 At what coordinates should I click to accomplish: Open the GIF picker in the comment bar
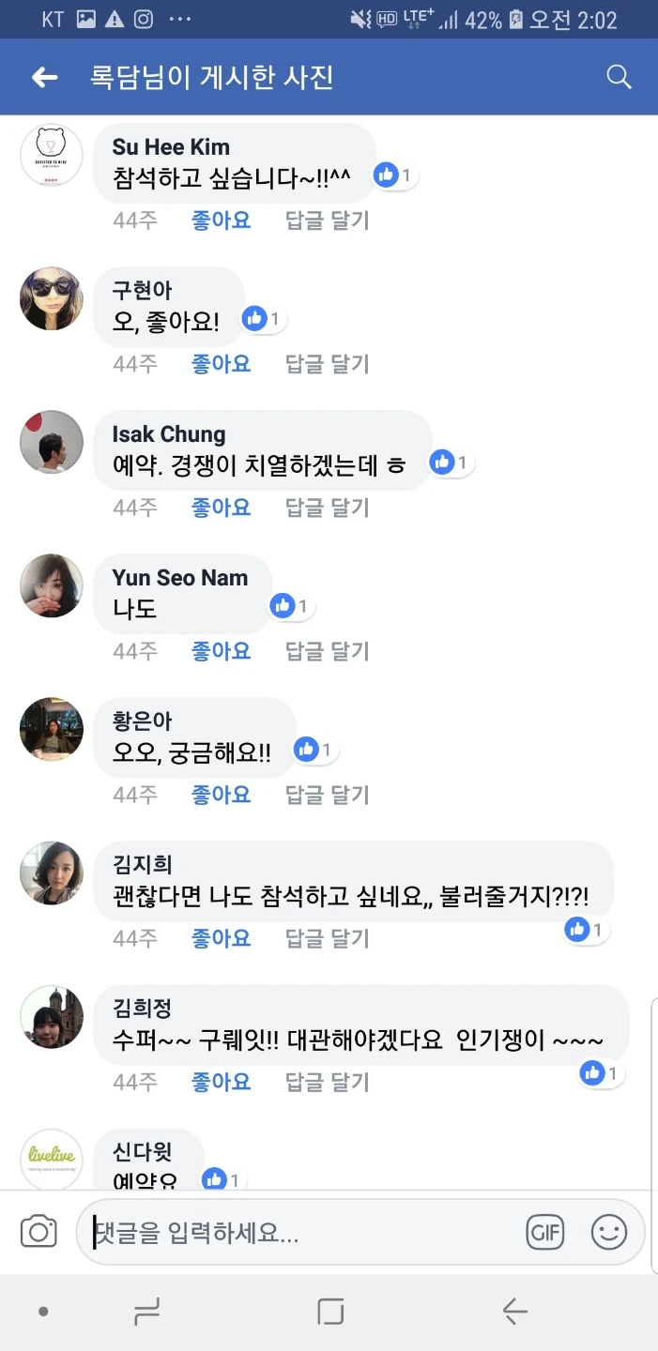point(546,1232)
